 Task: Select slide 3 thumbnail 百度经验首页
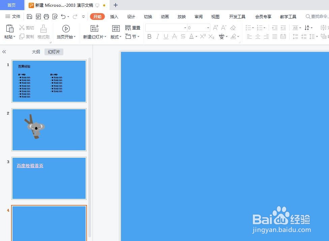tap(49, 178)
